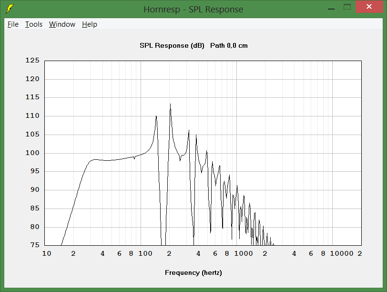The height and width of the screenshot is (292, 387).
Task: Click the 120 dB y-axis label
Action: click(x=32, y=79)
